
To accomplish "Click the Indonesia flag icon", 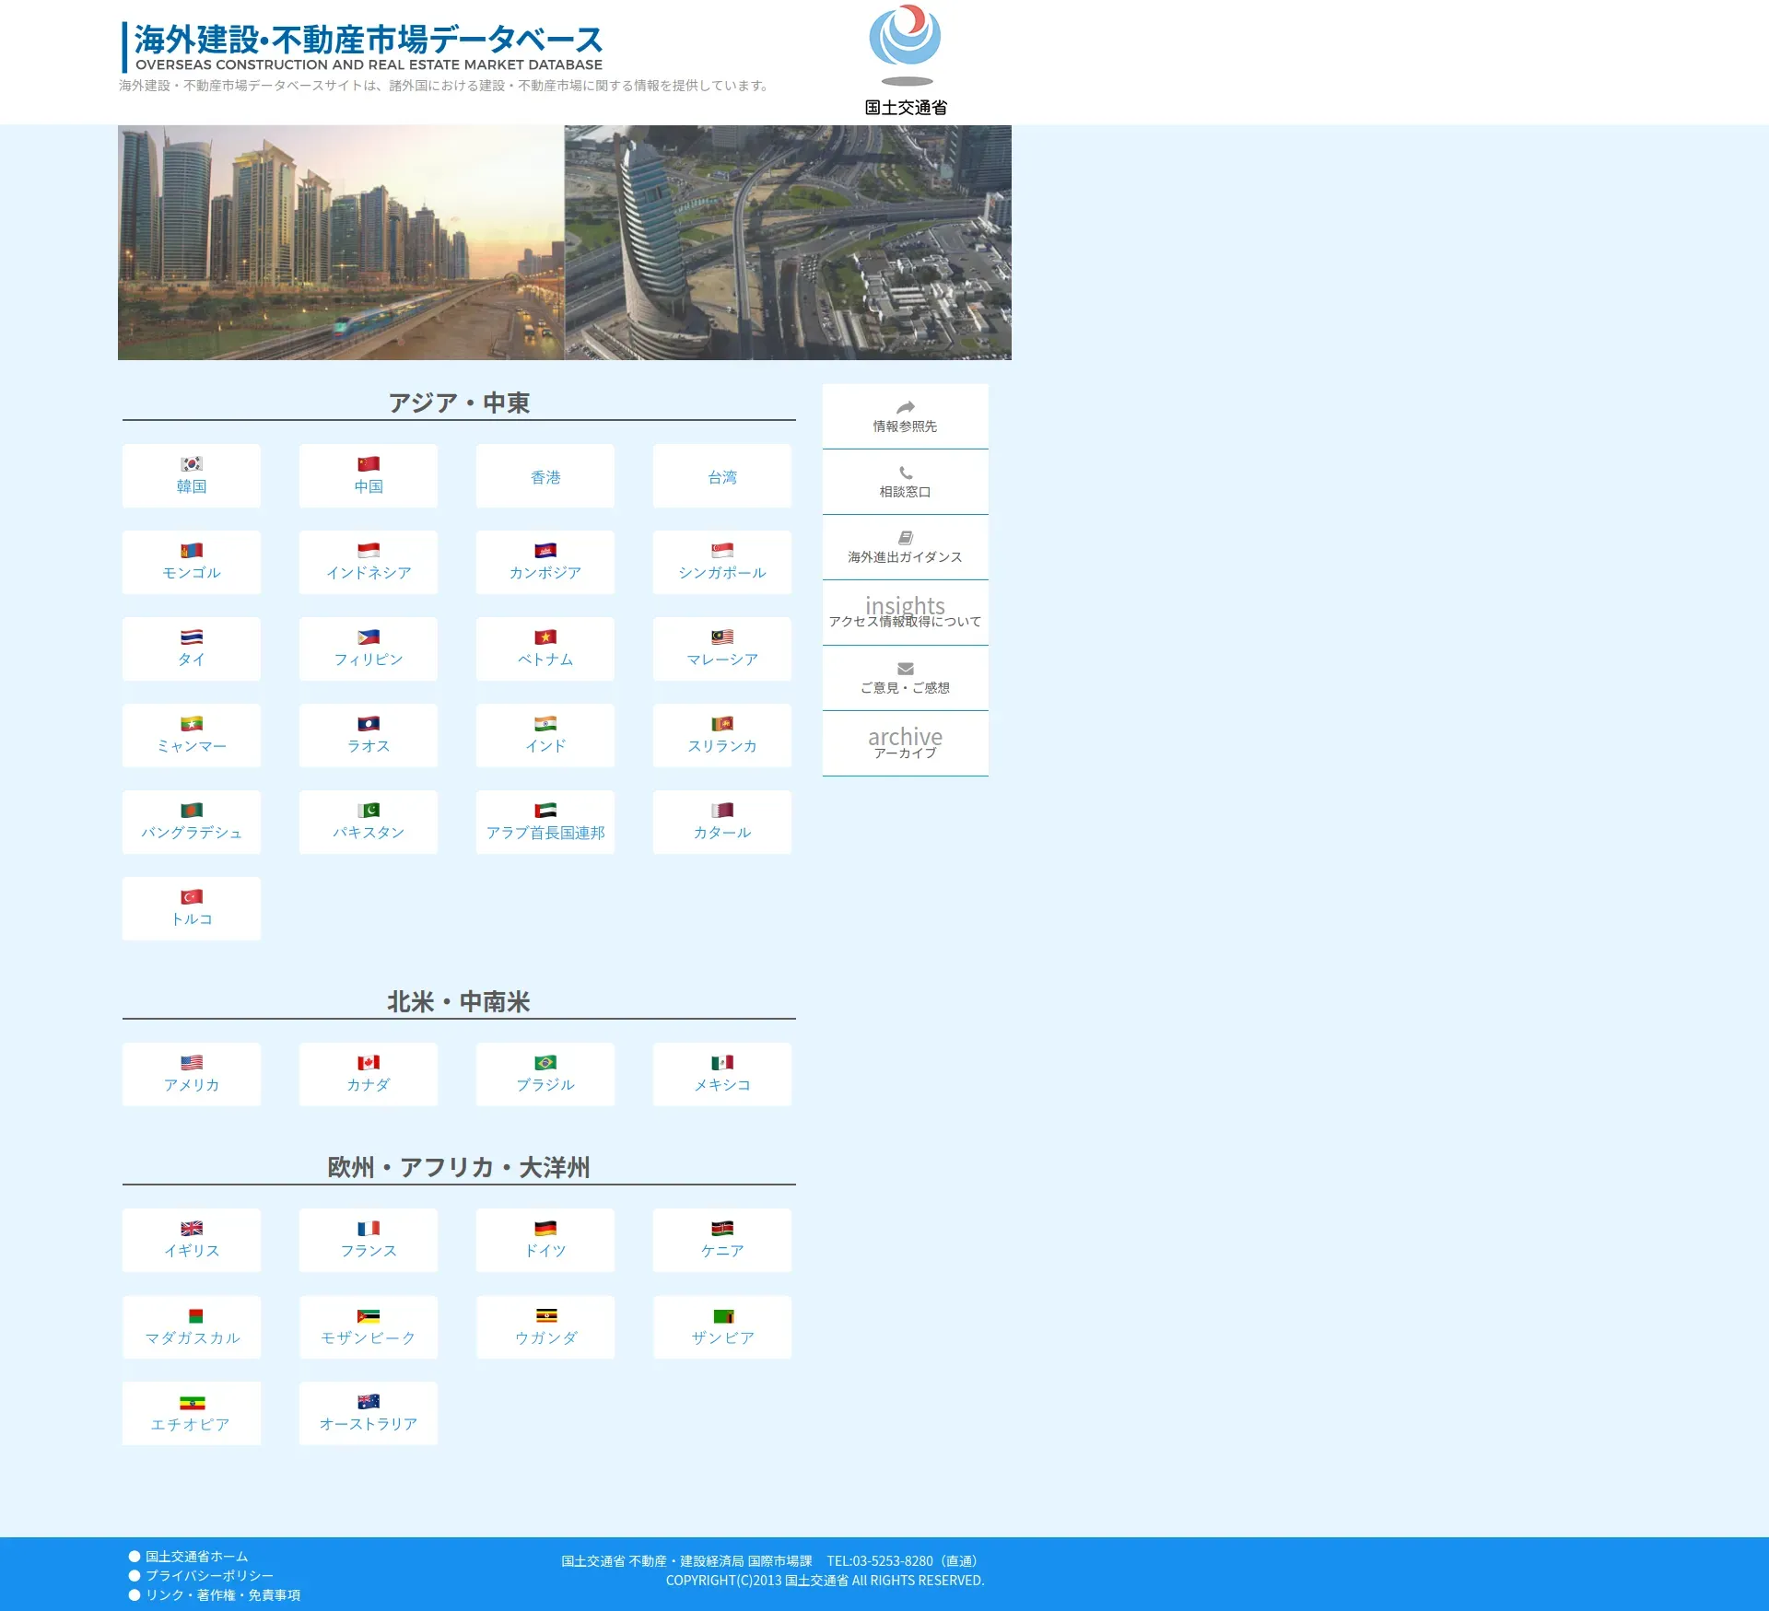I will coord(369,551).
